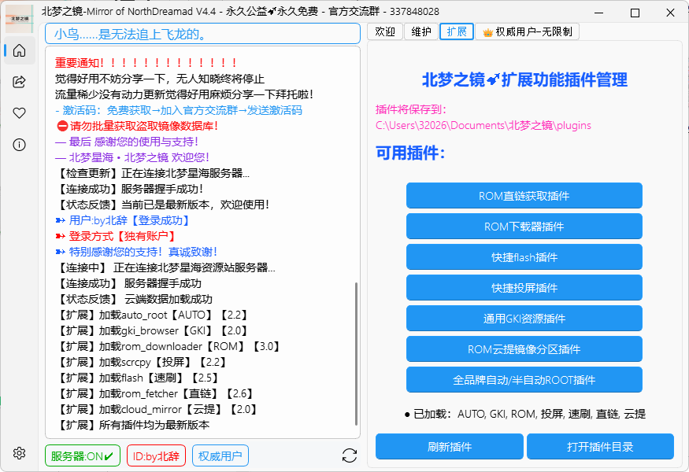Click the refresh circular-arrows icon
This screenshot has width=689, height=472.
click(349, 455)
